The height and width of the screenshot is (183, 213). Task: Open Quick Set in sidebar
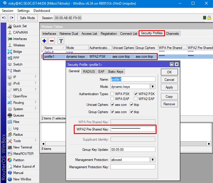pos(20,26)
